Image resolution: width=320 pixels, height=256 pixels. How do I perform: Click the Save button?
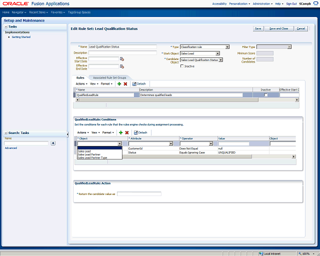[258, 28]
